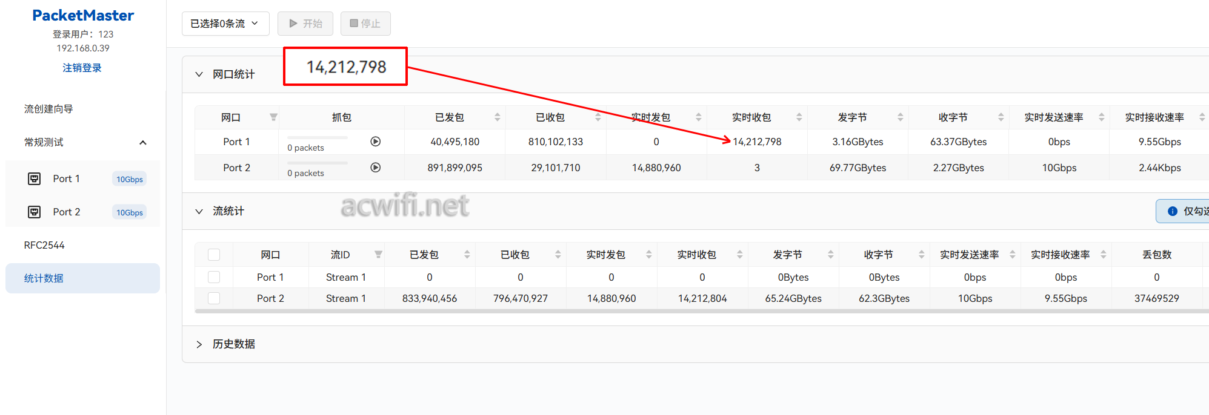Viewport: 1209px width, 415px height.
Task: Click the 流ID column filter icon
Action: pyautogui.click(x=378, y=255)
